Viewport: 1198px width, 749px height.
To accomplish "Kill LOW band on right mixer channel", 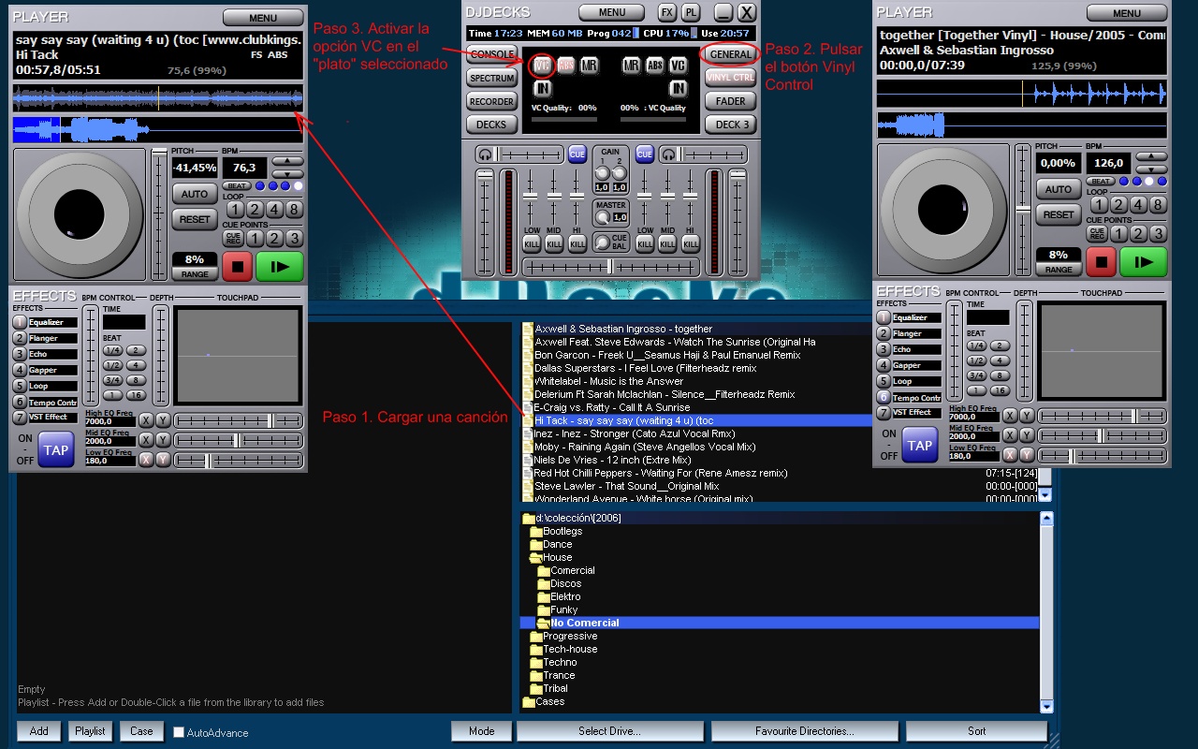I will (x=645, y=243).
